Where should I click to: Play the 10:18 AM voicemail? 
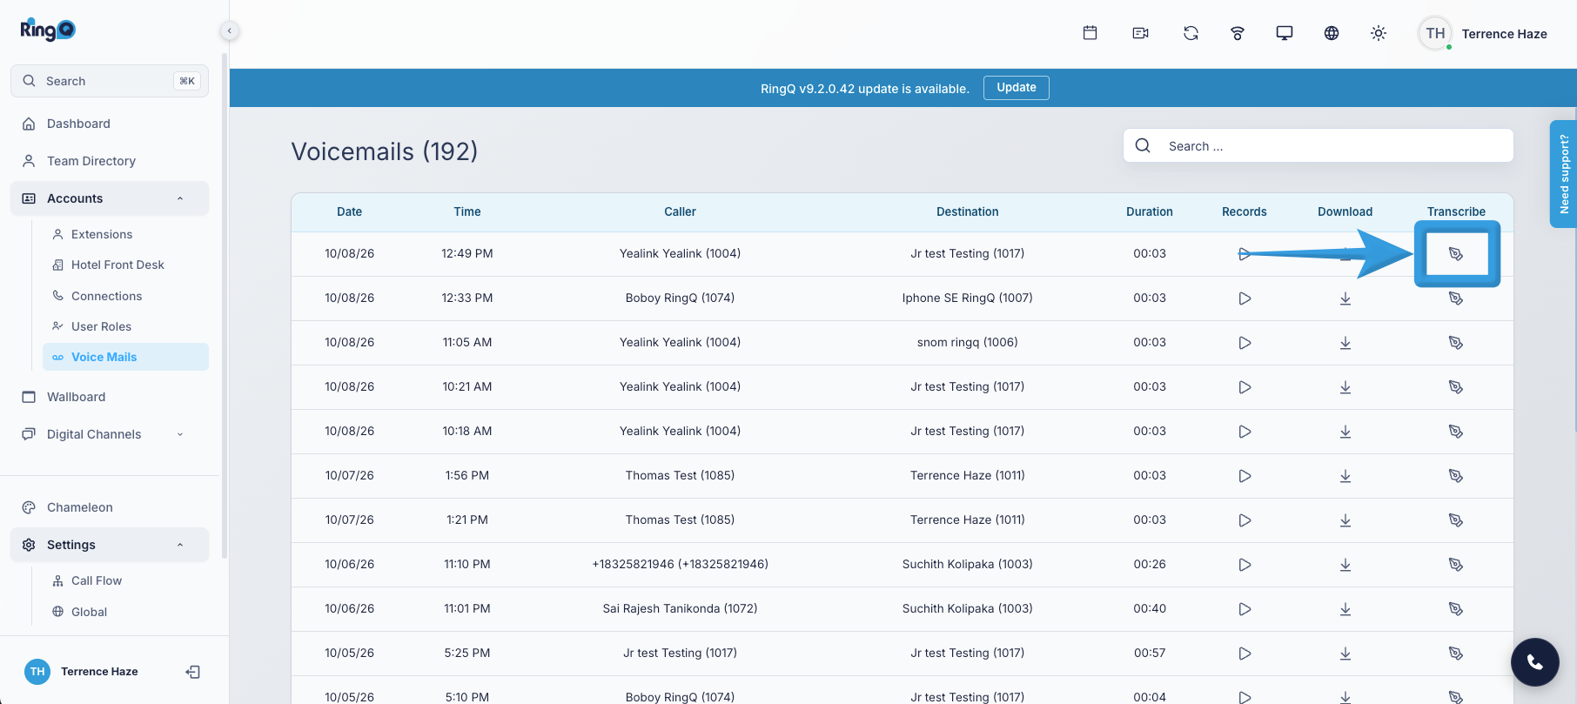coord(1245,432)
